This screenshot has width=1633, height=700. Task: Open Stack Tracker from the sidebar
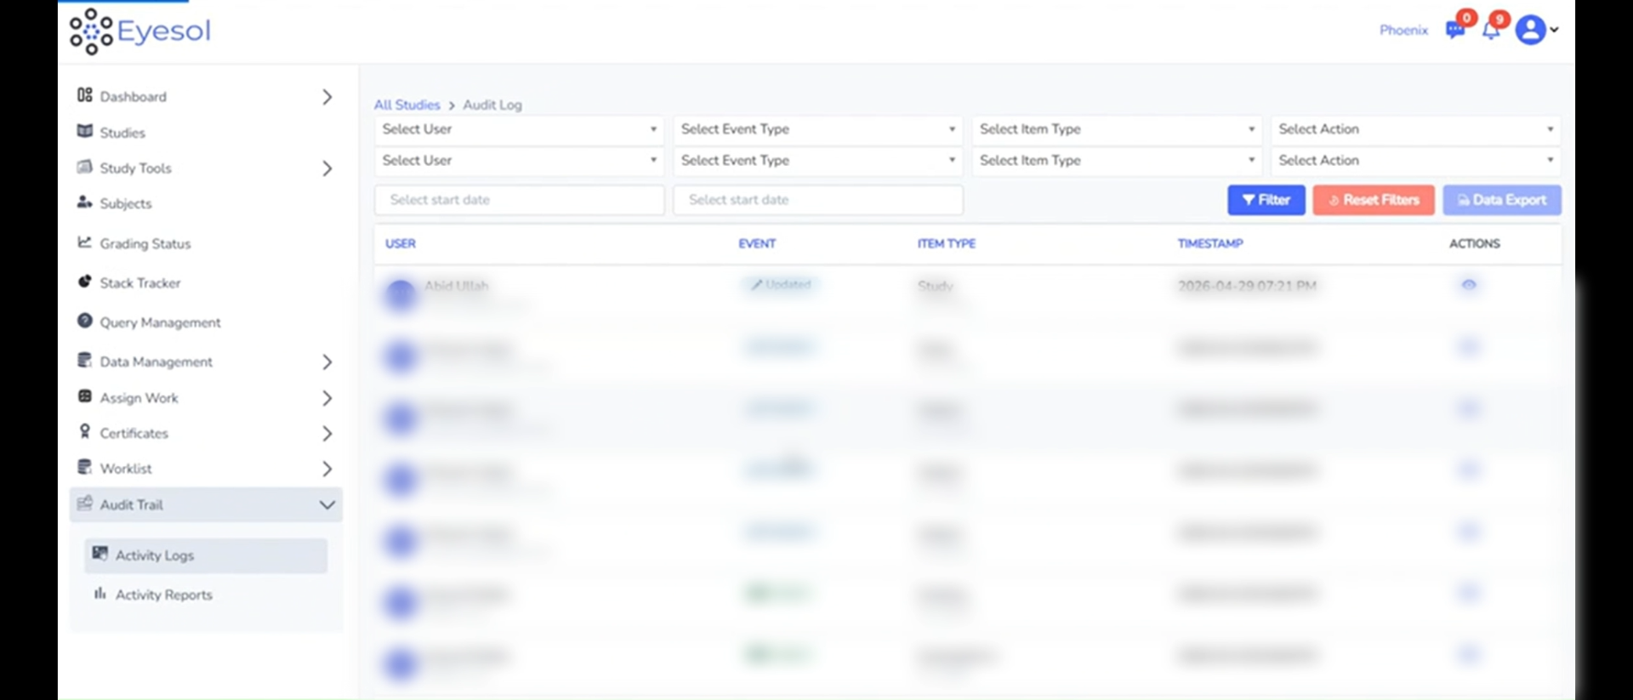(x=139, y=283)
